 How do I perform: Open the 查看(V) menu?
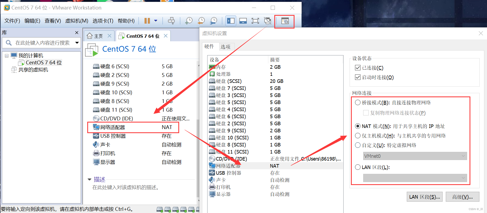[x=53, y=21]
